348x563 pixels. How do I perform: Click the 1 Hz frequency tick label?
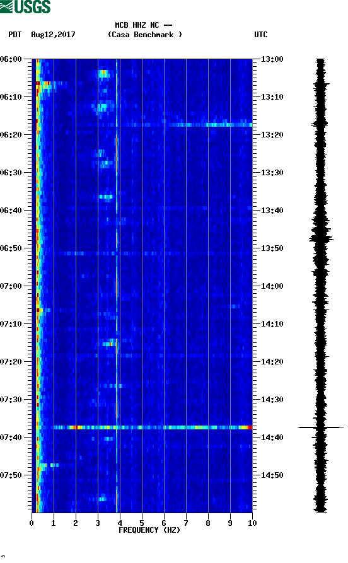pos(54,523)
